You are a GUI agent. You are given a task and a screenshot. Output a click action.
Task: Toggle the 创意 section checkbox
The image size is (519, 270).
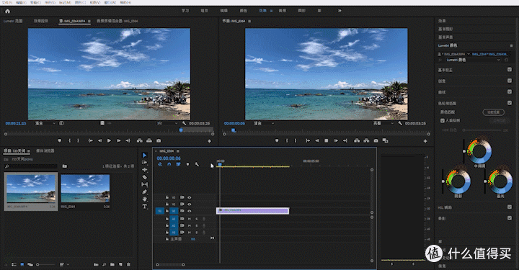[510, 81]
